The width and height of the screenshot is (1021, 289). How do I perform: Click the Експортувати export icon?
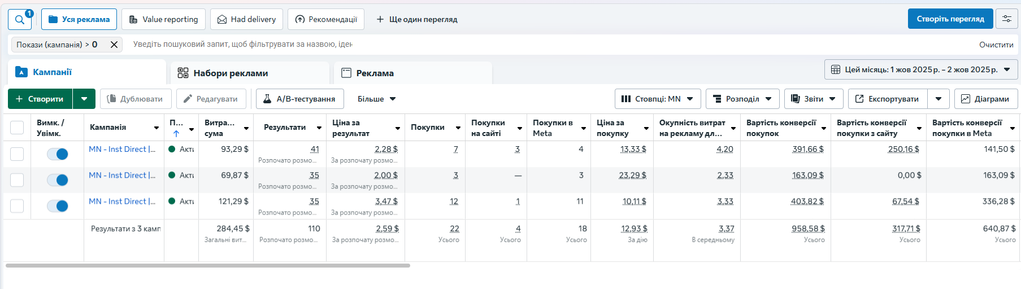pyautogui.click(x=859, y=99)
